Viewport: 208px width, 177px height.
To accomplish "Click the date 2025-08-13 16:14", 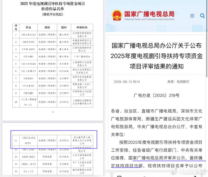I will tap(127, 82).
